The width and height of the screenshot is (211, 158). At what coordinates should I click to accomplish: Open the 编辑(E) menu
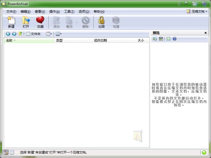[25, 12]
